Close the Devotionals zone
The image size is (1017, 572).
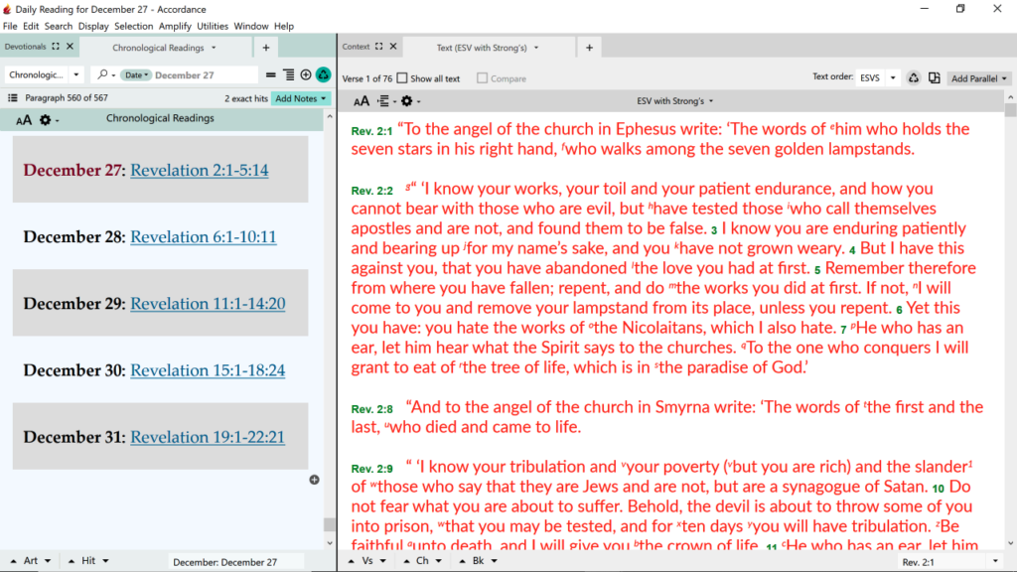click(x=71, y=47)
